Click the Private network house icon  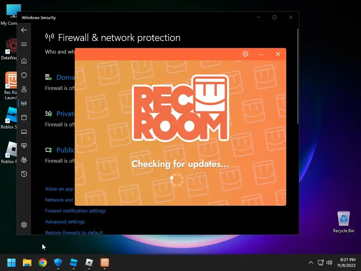tap(48, 113)
